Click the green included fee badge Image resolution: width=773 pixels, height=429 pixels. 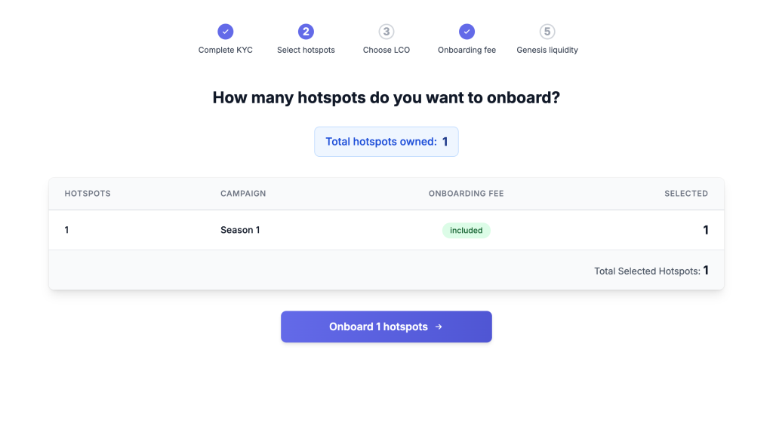pyautogui.click(x=467, y=231)
